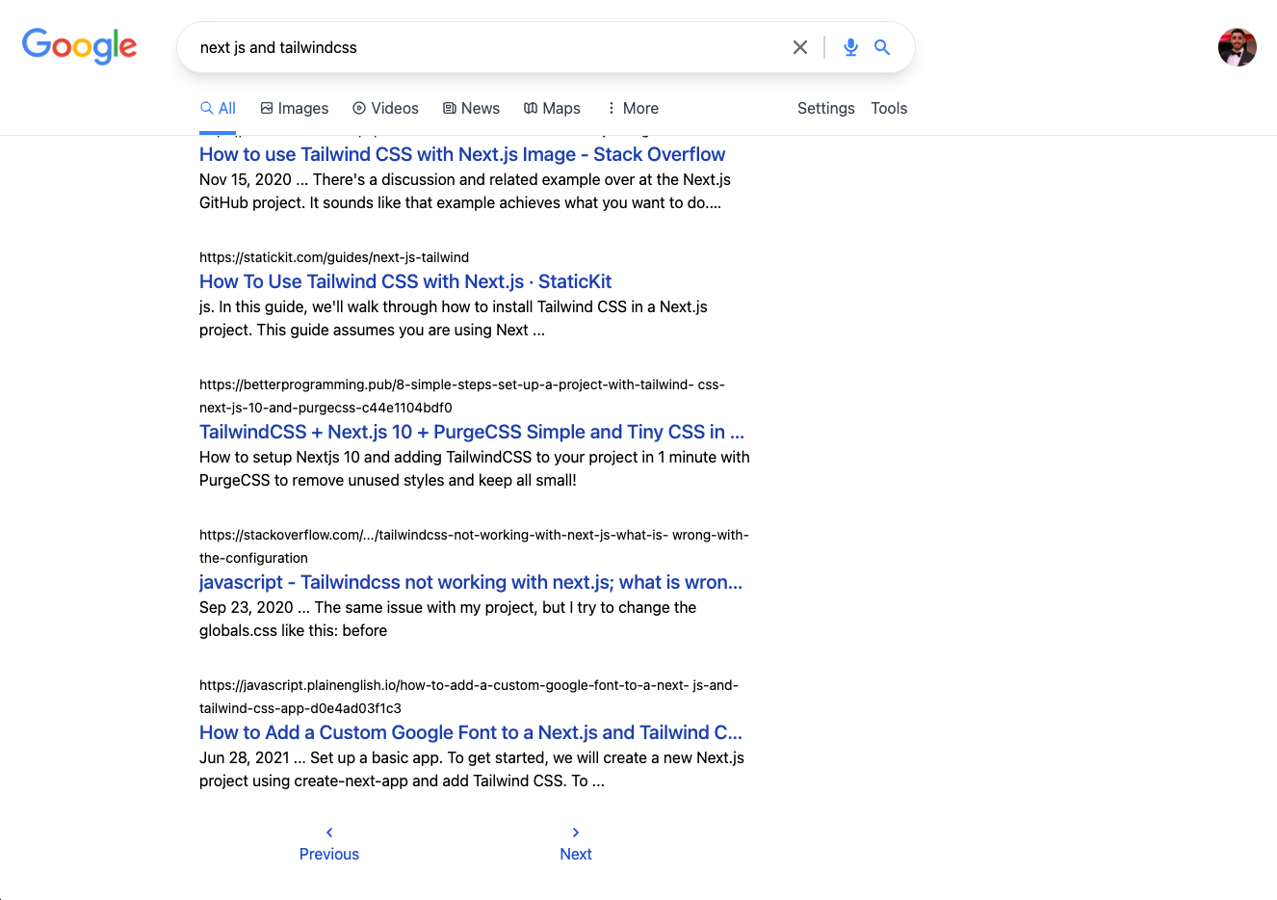
Task: Switch to Images tab
Action: [295, 108]
